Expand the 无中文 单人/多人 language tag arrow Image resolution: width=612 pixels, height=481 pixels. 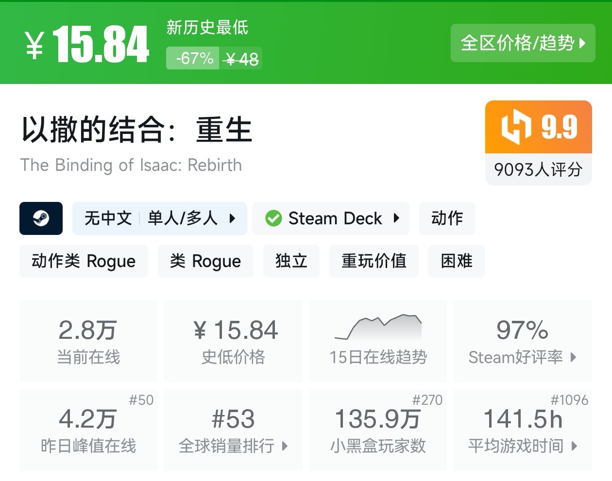pos(232,218)
